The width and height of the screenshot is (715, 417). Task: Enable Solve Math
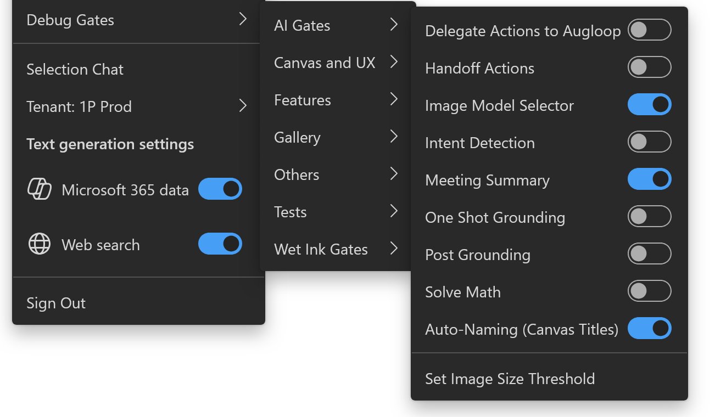[x=649, y=291]
